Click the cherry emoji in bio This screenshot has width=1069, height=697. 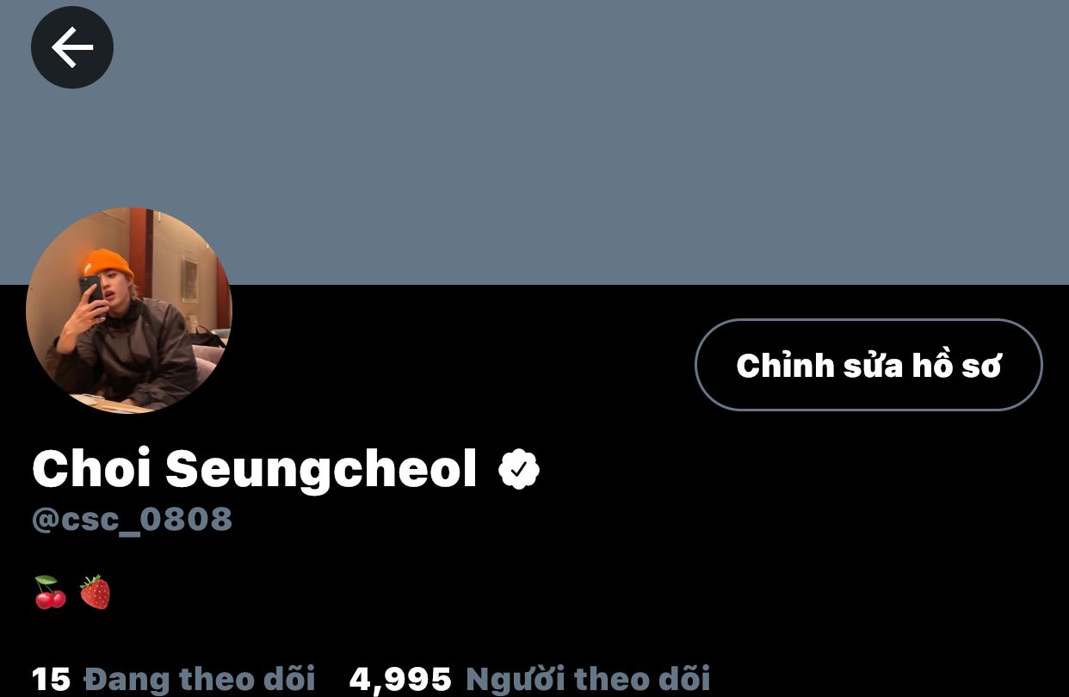click(x=50, y=592)
